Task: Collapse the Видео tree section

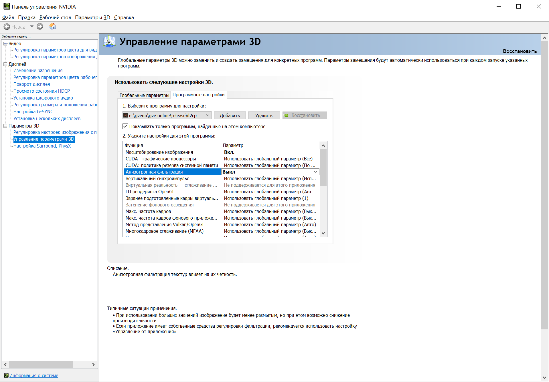Action: tap(5, 43)
